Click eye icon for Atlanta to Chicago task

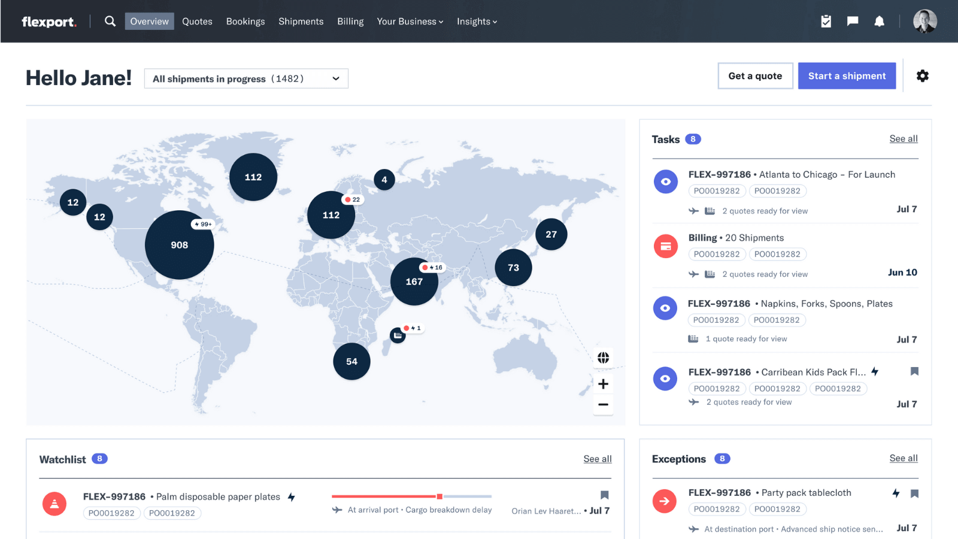click(x=665, y=181)
